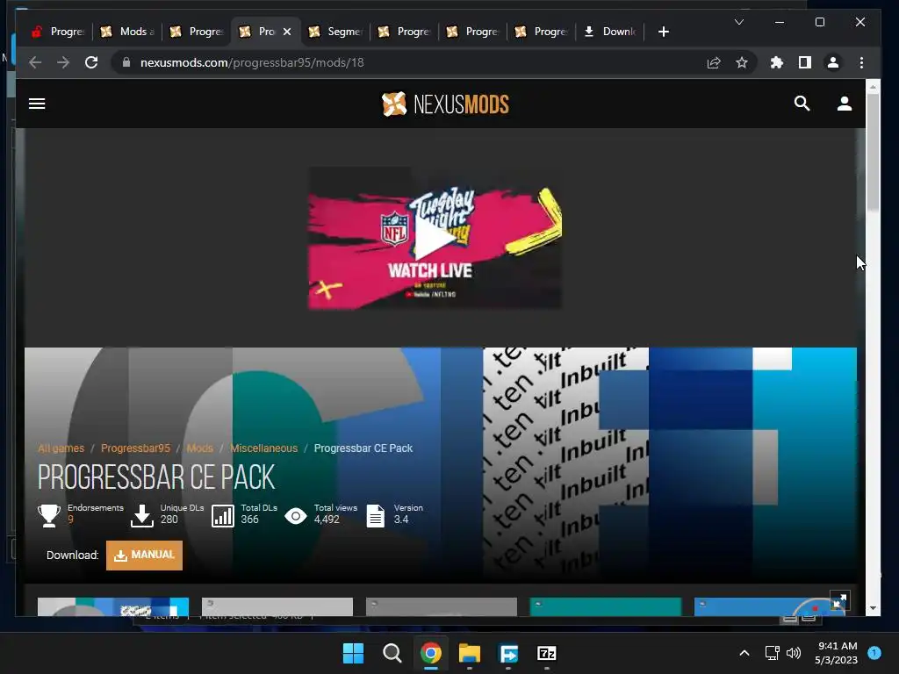Open the volume control in system tray
This screenshot has width=899, height=674.
794,653
